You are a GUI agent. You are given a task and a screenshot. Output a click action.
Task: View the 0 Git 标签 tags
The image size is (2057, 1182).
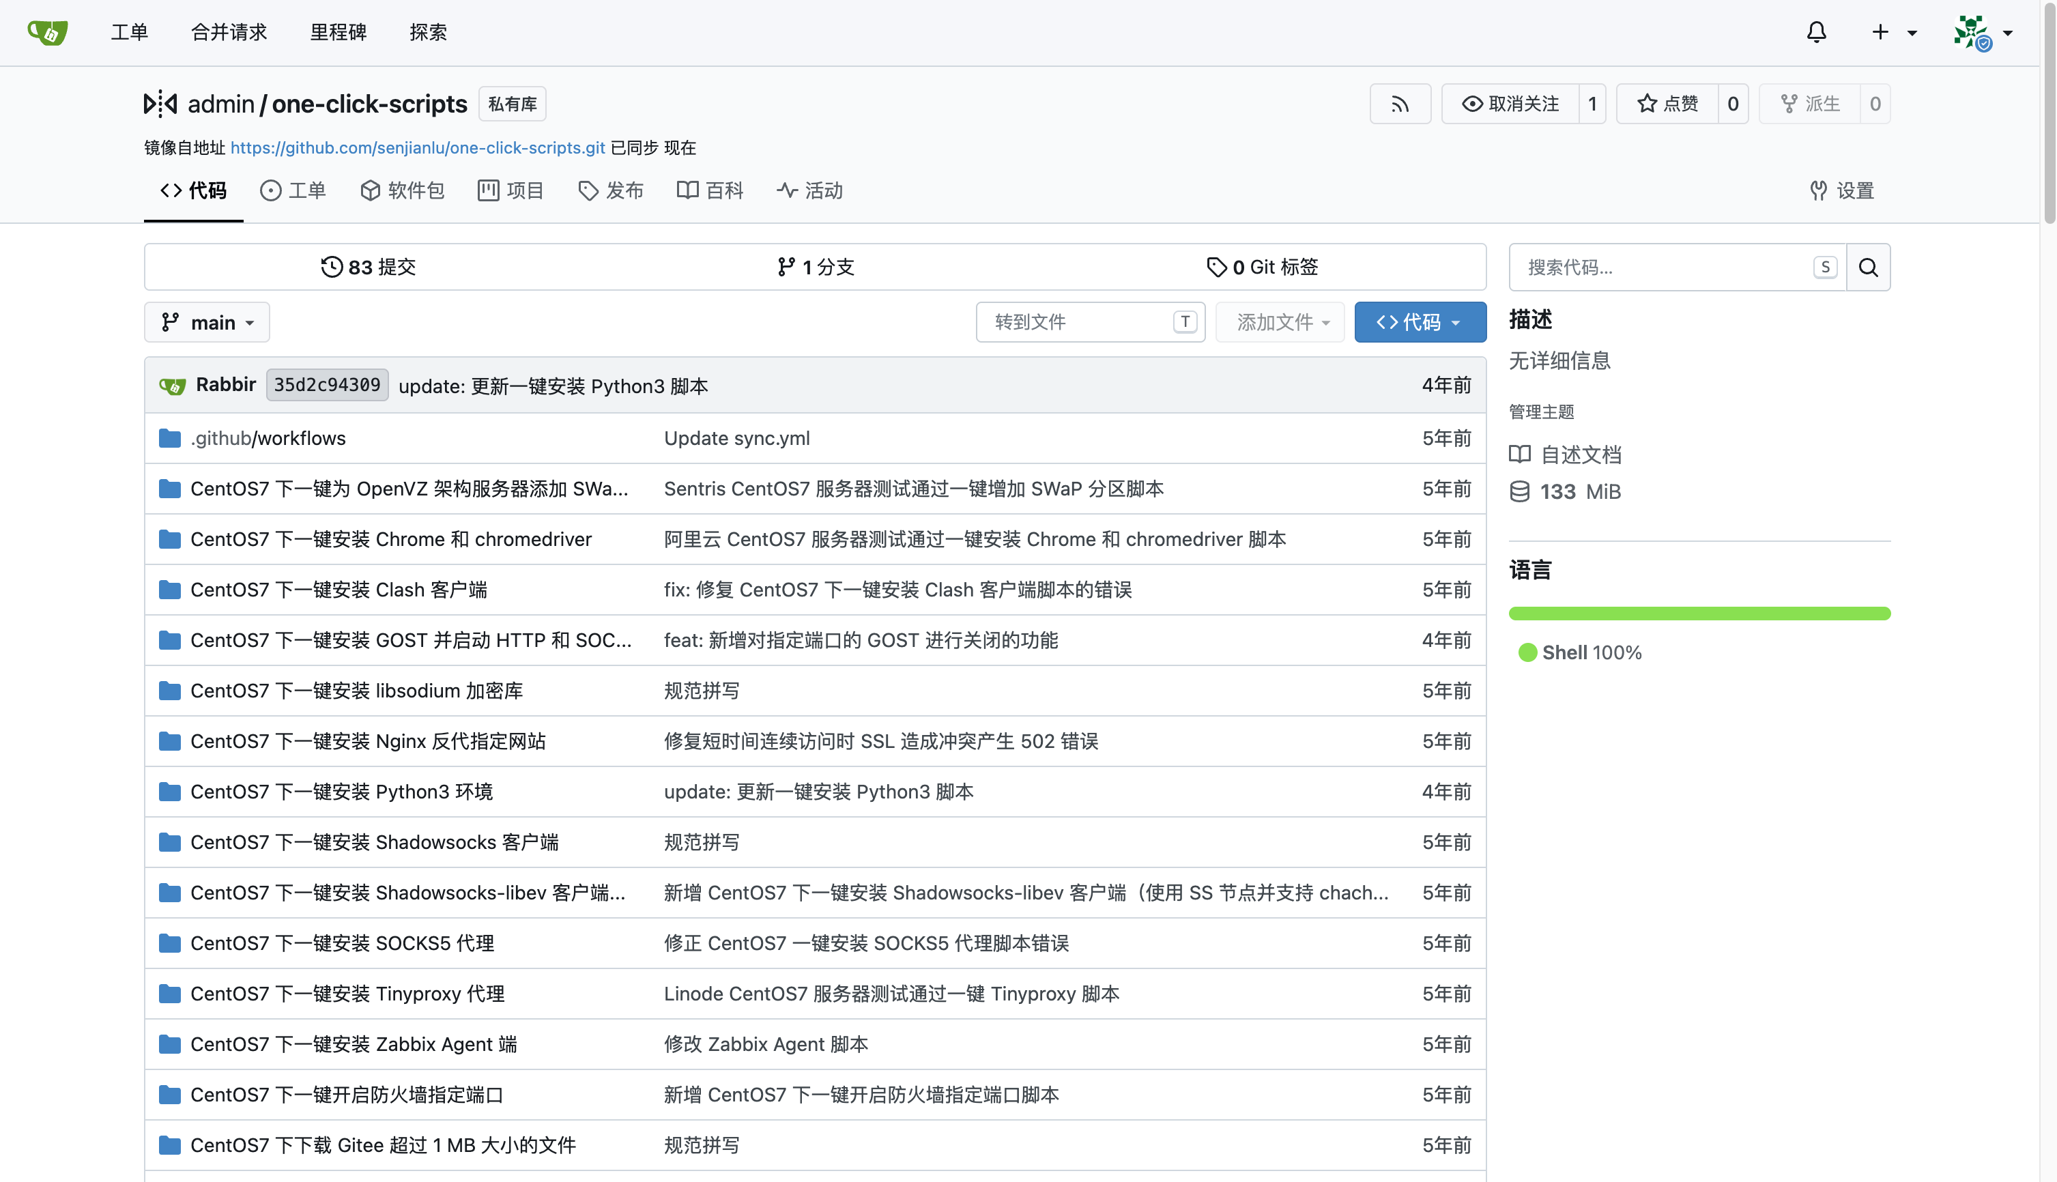(1263, 267)
